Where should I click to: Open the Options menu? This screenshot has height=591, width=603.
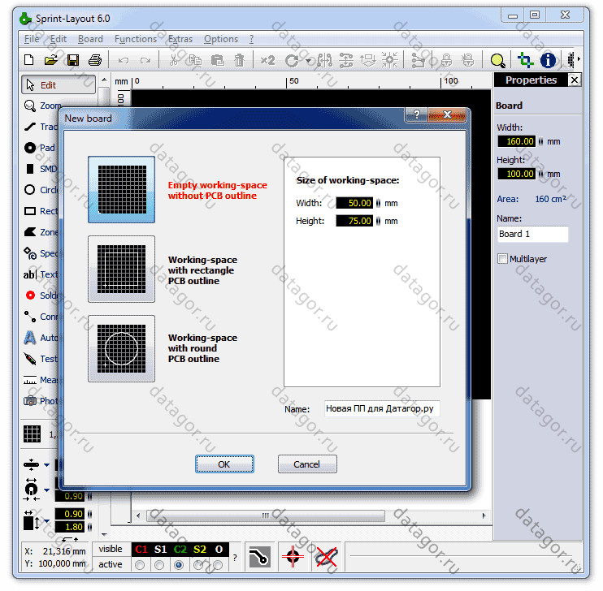pos(221,39)
